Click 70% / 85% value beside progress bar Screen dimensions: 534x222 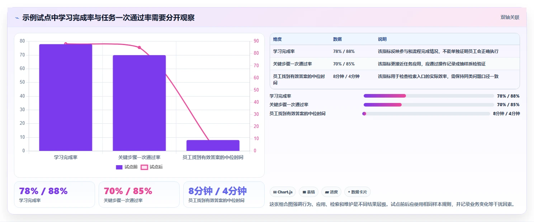coord(508,105)
